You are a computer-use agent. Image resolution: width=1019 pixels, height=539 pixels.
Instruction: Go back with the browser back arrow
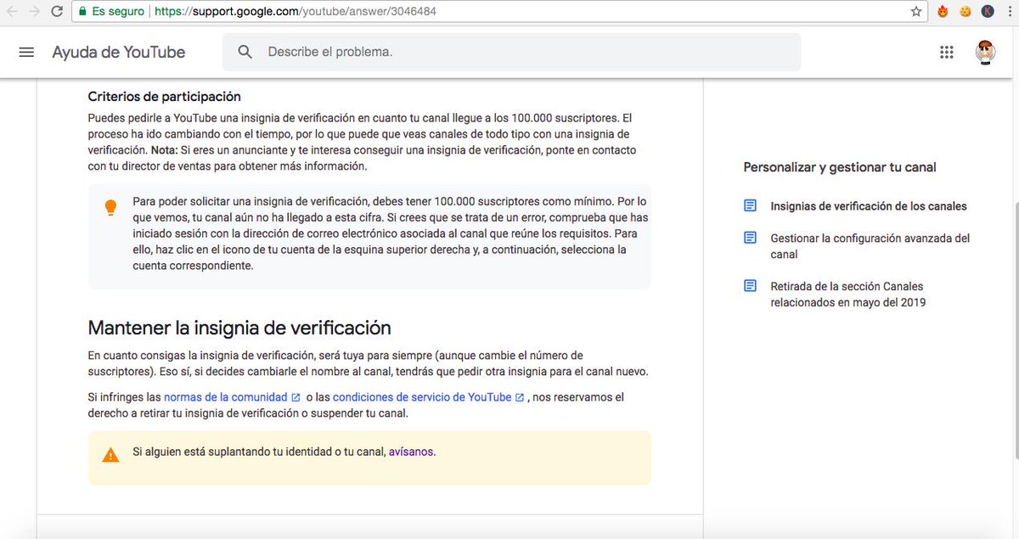(12, 12)
